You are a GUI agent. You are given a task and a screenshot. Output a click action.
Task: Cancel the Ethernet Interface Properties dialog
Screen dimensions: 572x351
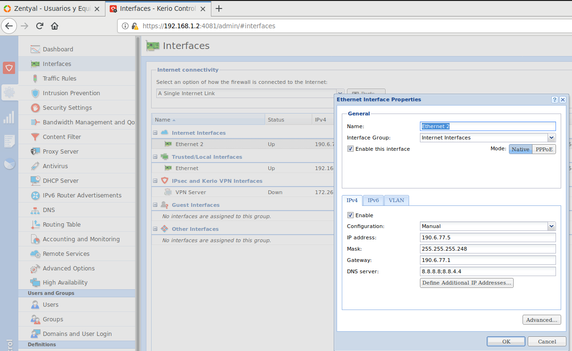point(547,342)
